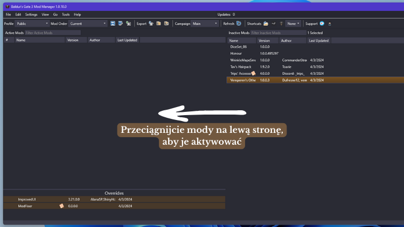
Task: Sort active mods by # column
Action: [9, 40]
